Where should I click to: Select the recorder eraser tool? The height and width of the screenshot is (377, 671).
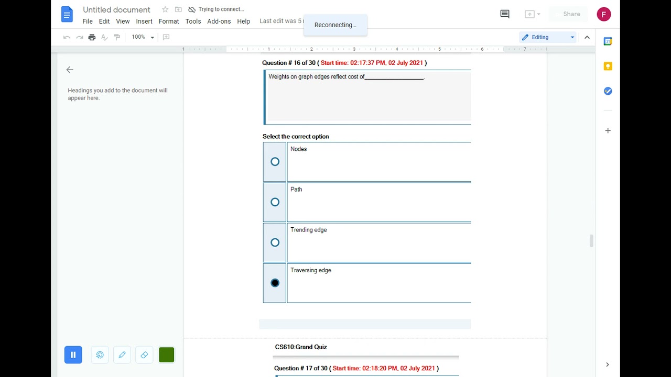144,355
